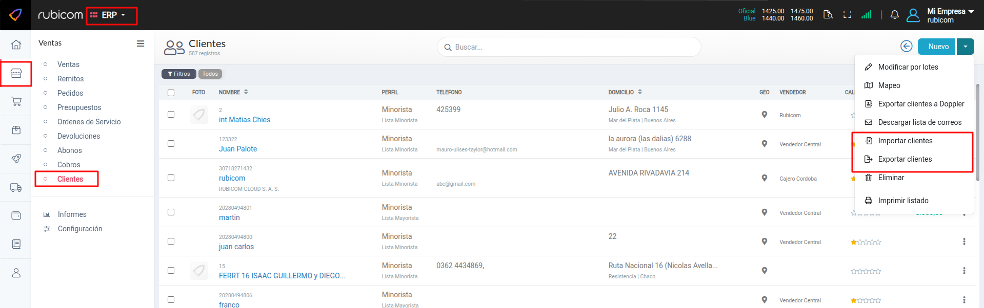Click the map pin for Juan Palote
The width and height of the screenshot is (984, 308).
pos(764,144)
